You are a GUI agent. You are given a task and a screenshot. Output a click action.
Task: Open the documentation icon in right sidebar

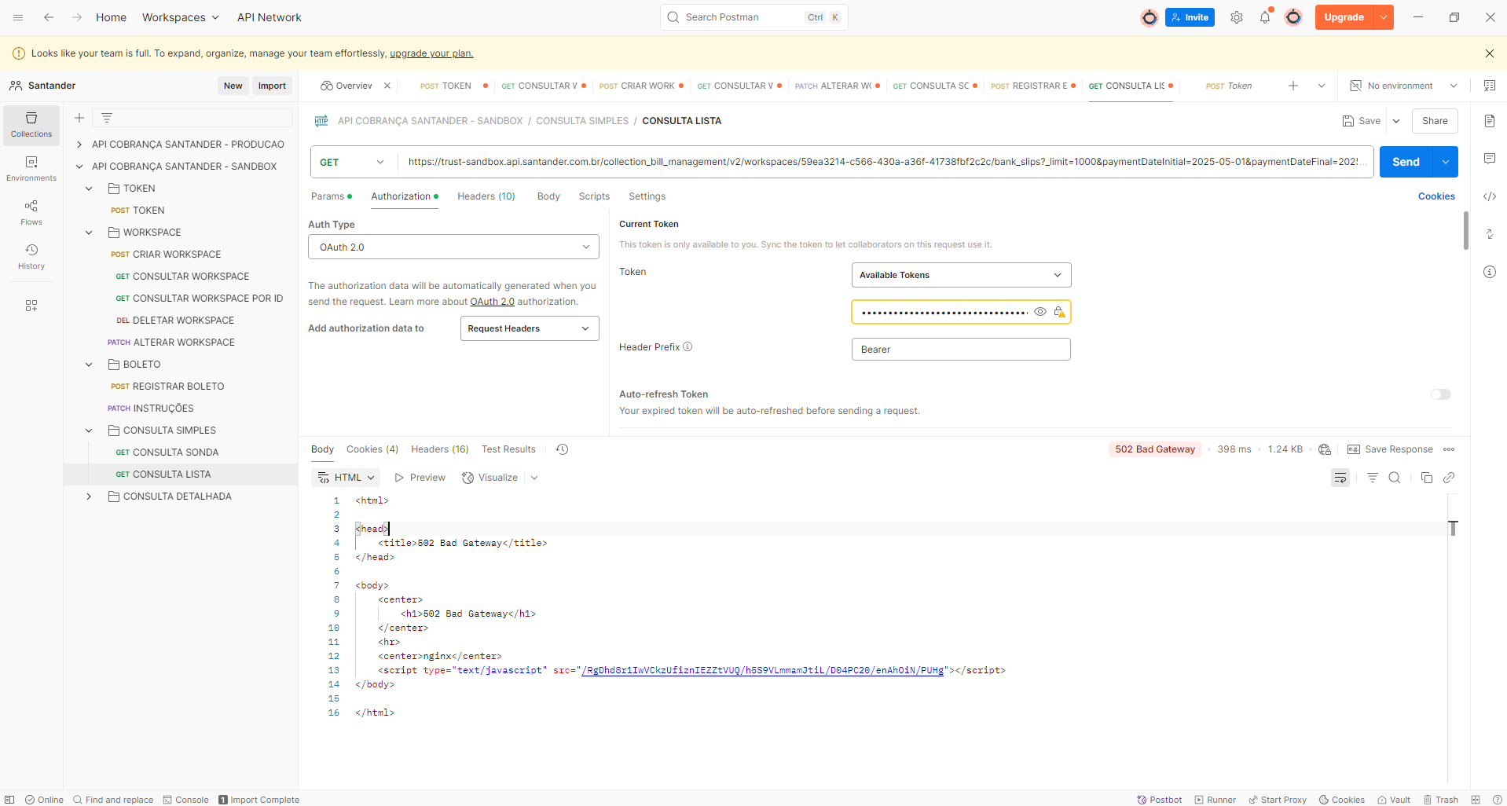tap(1490, 121)
